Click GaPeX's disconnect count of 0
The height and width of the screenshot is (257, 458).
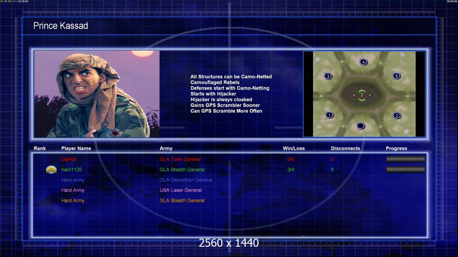click(x=332, y=159)
